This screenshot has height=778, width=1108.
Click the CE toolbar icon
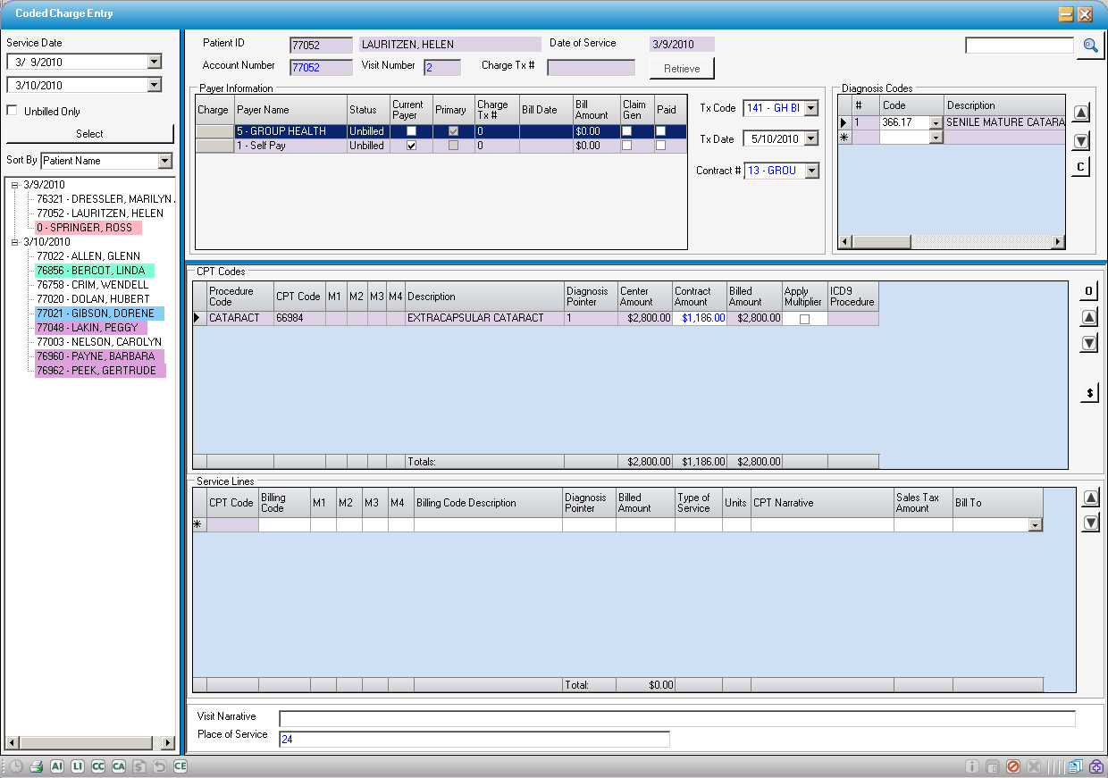(180, 766)
